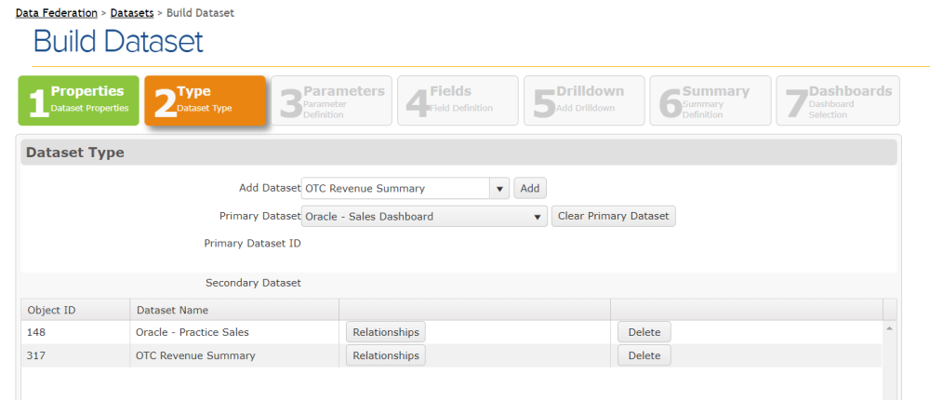Open Relationships for Oracle - Practice Sales

click(386, 332)
